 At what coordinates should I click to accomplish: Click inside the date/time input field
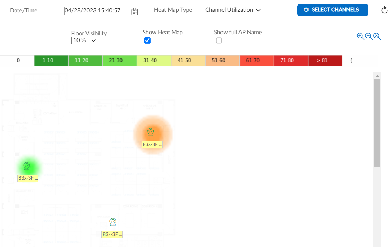tap(97, 11)
